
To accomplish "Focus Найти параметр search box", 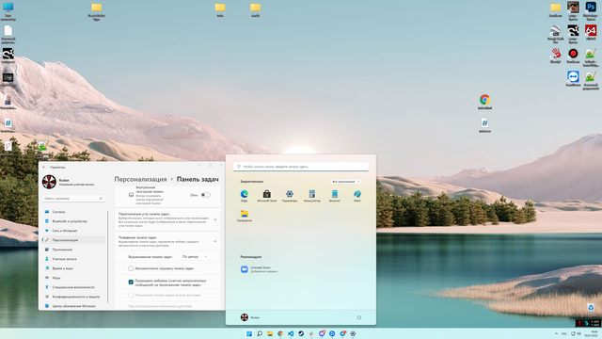I will point(73,199).
